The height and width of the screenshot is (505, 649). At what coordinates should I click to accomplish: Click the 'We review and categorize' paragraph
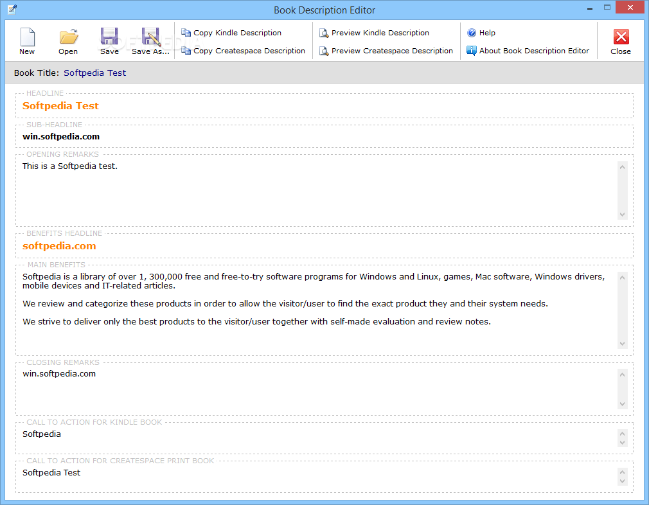[285, 303]
